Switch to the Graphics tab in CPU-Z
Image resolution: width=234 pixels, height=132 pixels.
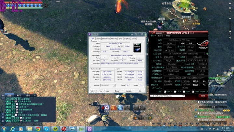coord(127,38)
